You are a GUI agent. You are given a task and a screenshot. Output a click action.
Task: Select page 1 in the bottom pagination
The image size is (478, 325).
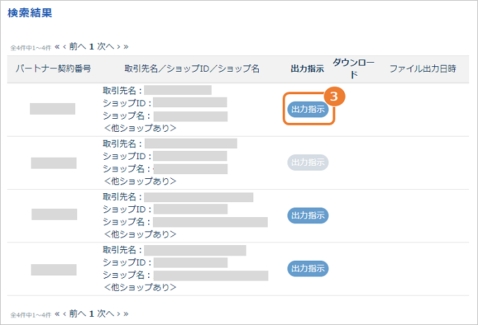click(92, 313)
